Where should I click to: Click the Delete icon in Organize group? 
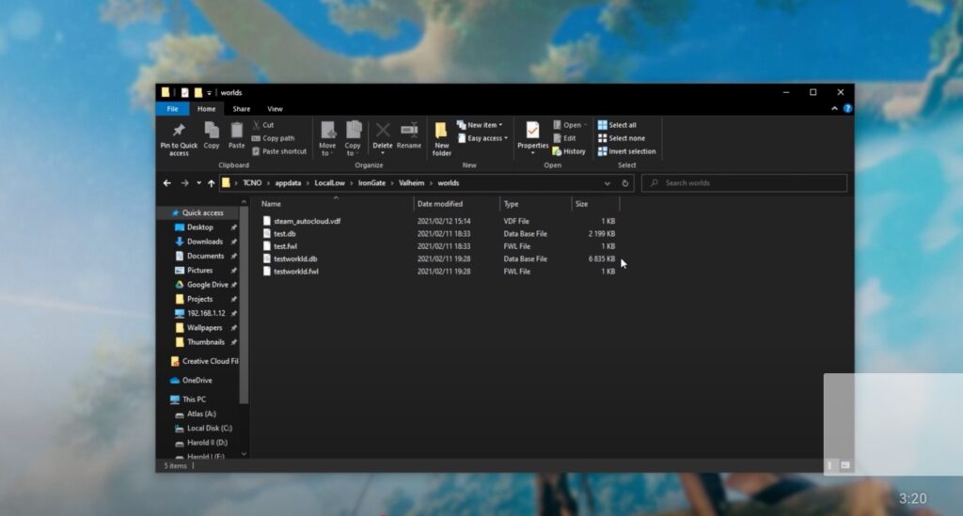(383, 131)
